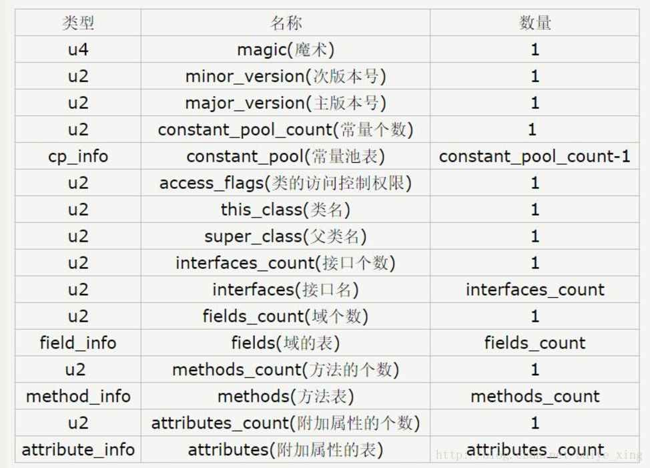
Task: Click constant_pool_count(常量个数) cell
Action: 285,130
